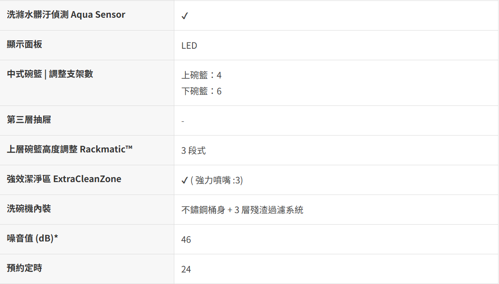Click the 中式碗籃 | 調整支架數 label

(50, 74)
